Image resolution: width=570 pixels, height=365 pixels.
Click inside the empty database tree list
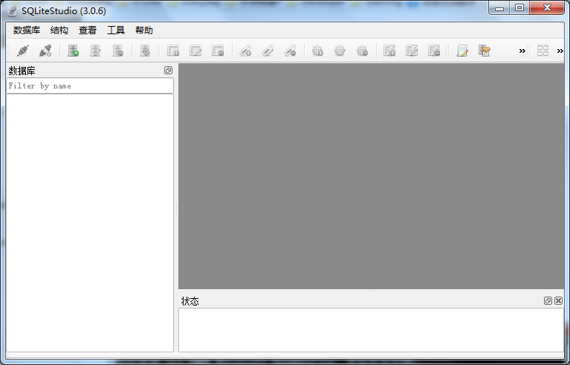tap(90, 223)
